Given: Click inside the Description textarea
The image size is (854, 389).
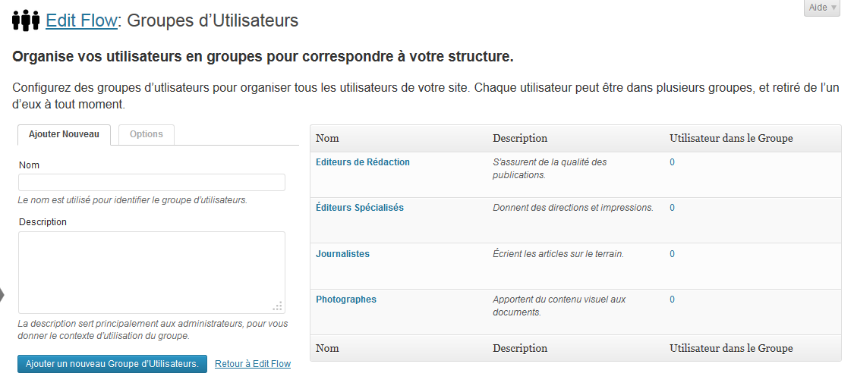Looking at the screenshot, I should point(151,272).
